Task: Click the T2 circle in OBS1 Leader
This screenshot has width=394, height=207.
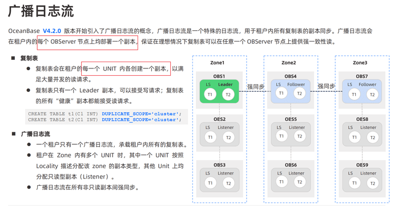Action: click(228, 95)
